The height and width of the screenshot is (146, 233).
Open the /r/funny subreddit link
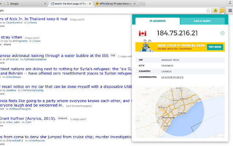click(x=32, y=23)
